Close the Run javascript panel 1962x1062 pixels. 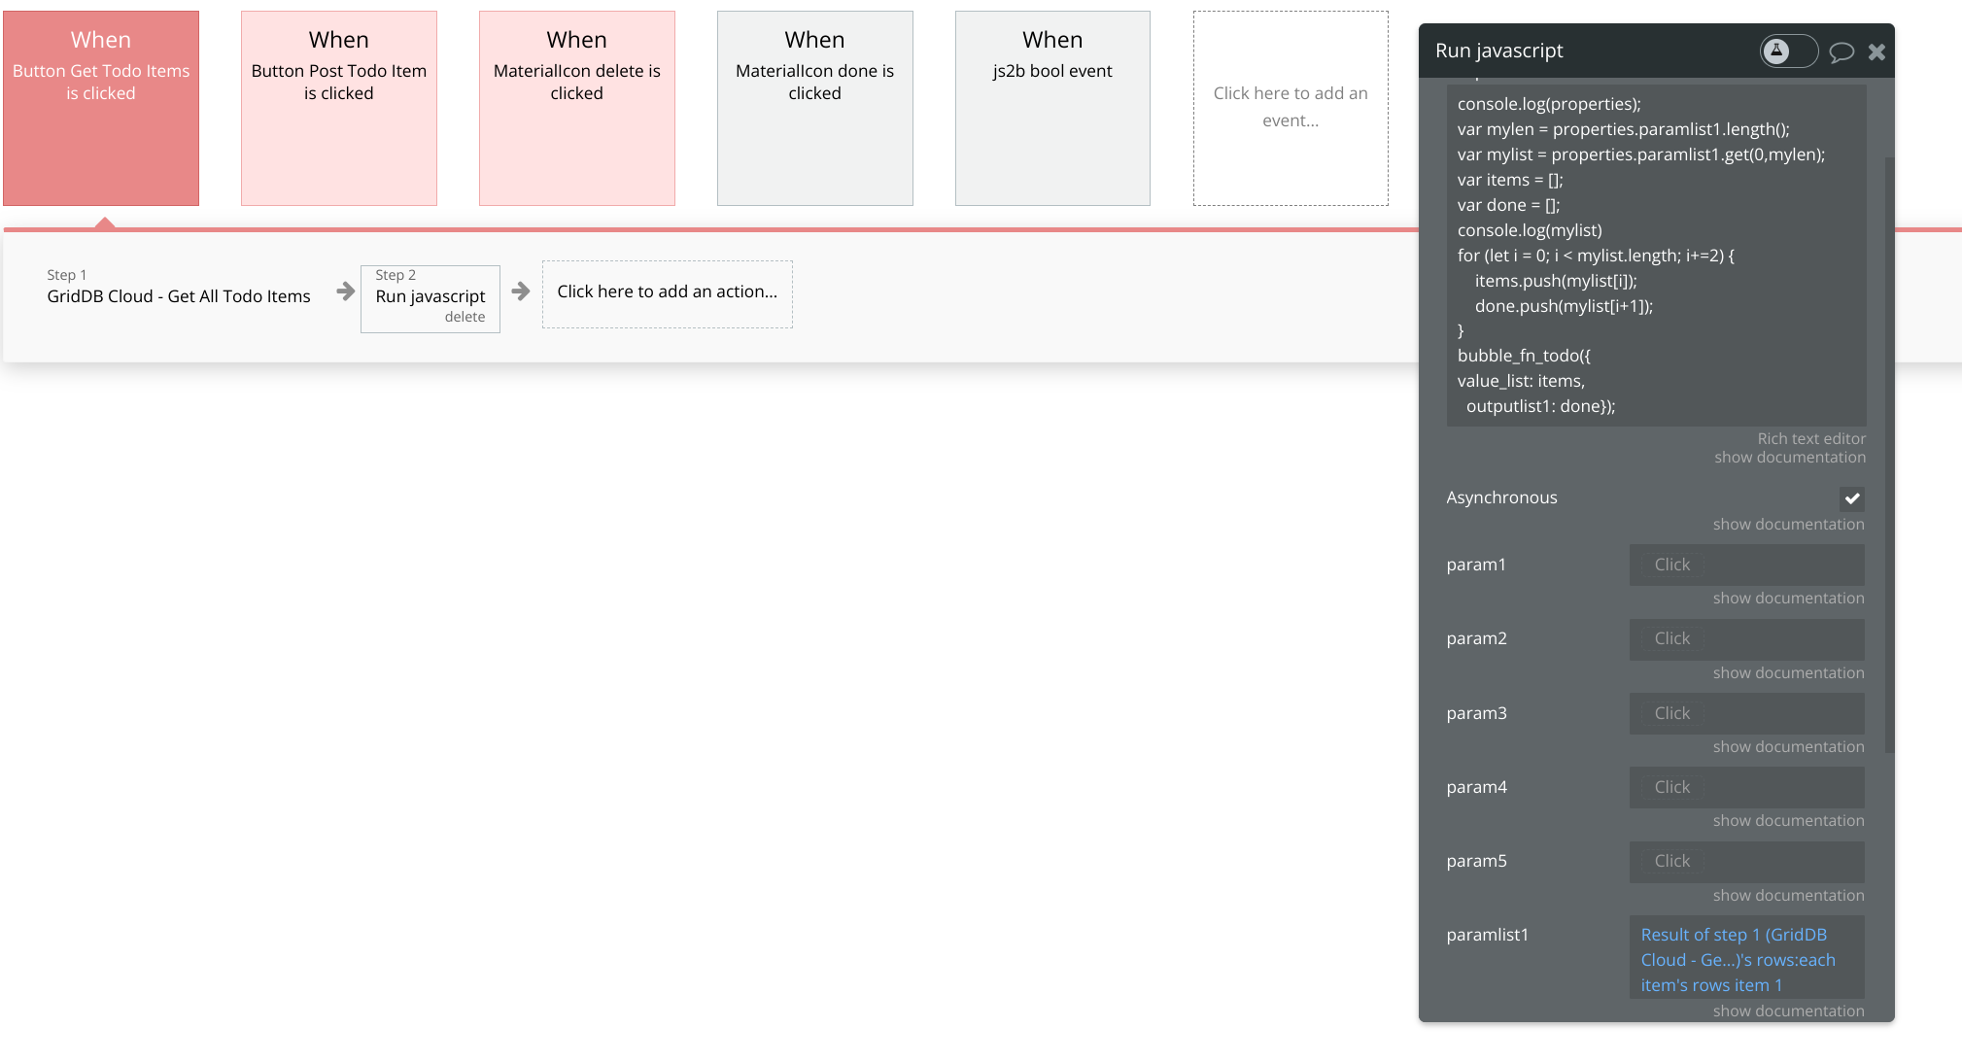tap(1876, 51)
